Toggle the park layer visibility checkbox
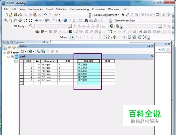Image resolution: width=176 pixels, height=135 pixels. pyautogui.click(x=12, y=57)
